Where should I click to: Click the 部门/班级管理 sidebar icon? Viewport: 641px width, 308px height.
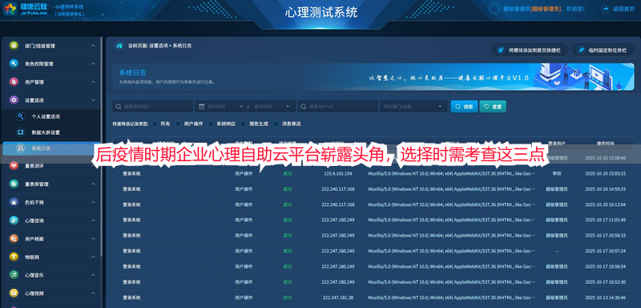(14, 46)
